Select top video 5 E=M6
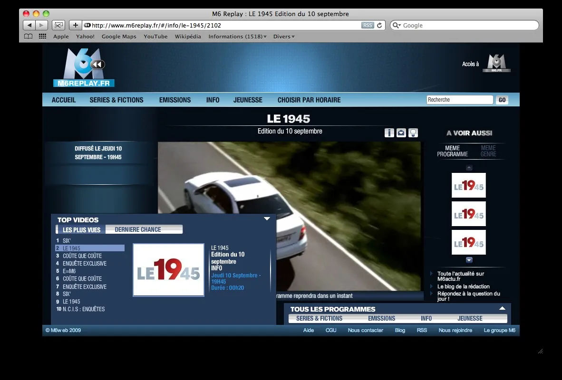This screenshot has height=380, width=562. point(90,271)
